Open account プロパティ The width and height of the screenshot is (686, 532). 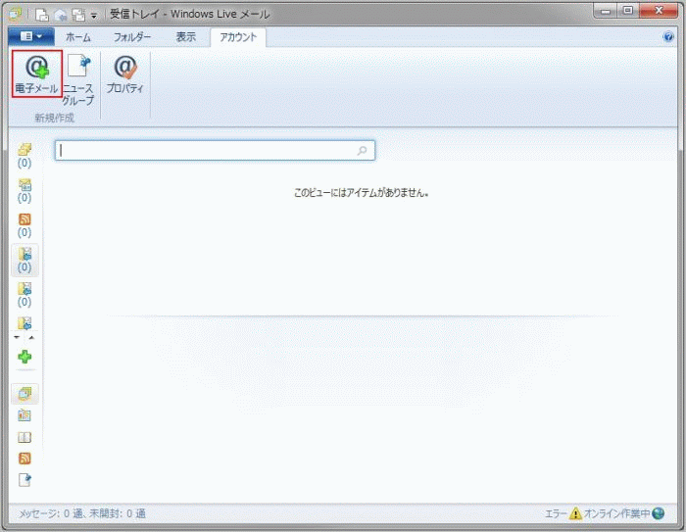click(124, 74)
